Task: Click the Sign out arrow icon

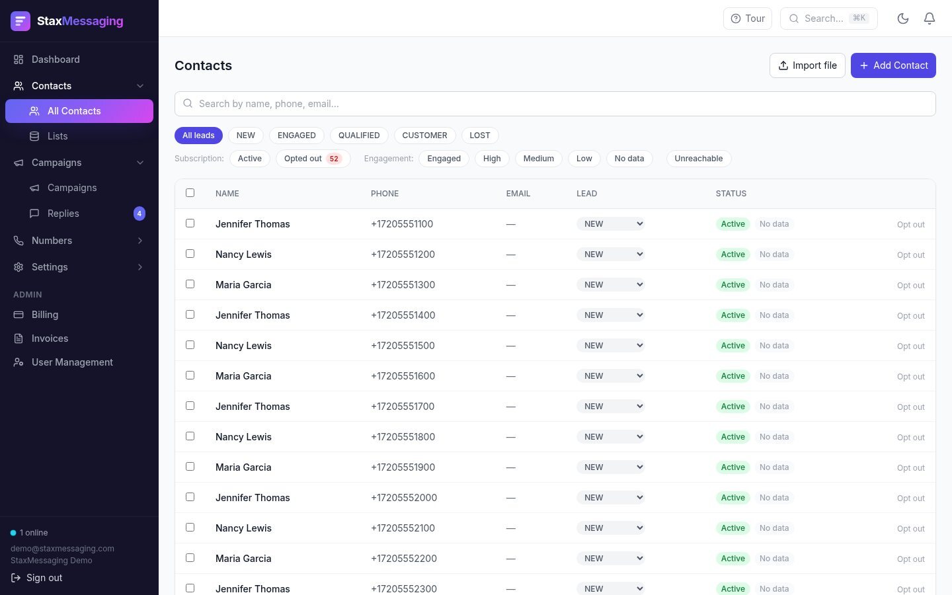Action: click(x=16, y=578)
